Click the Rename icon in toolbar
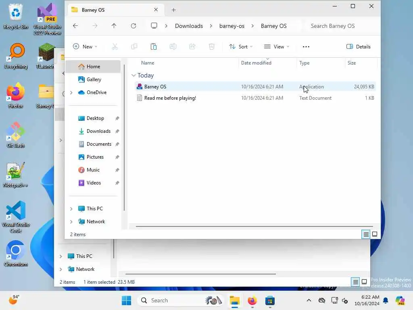 point(173,47)
